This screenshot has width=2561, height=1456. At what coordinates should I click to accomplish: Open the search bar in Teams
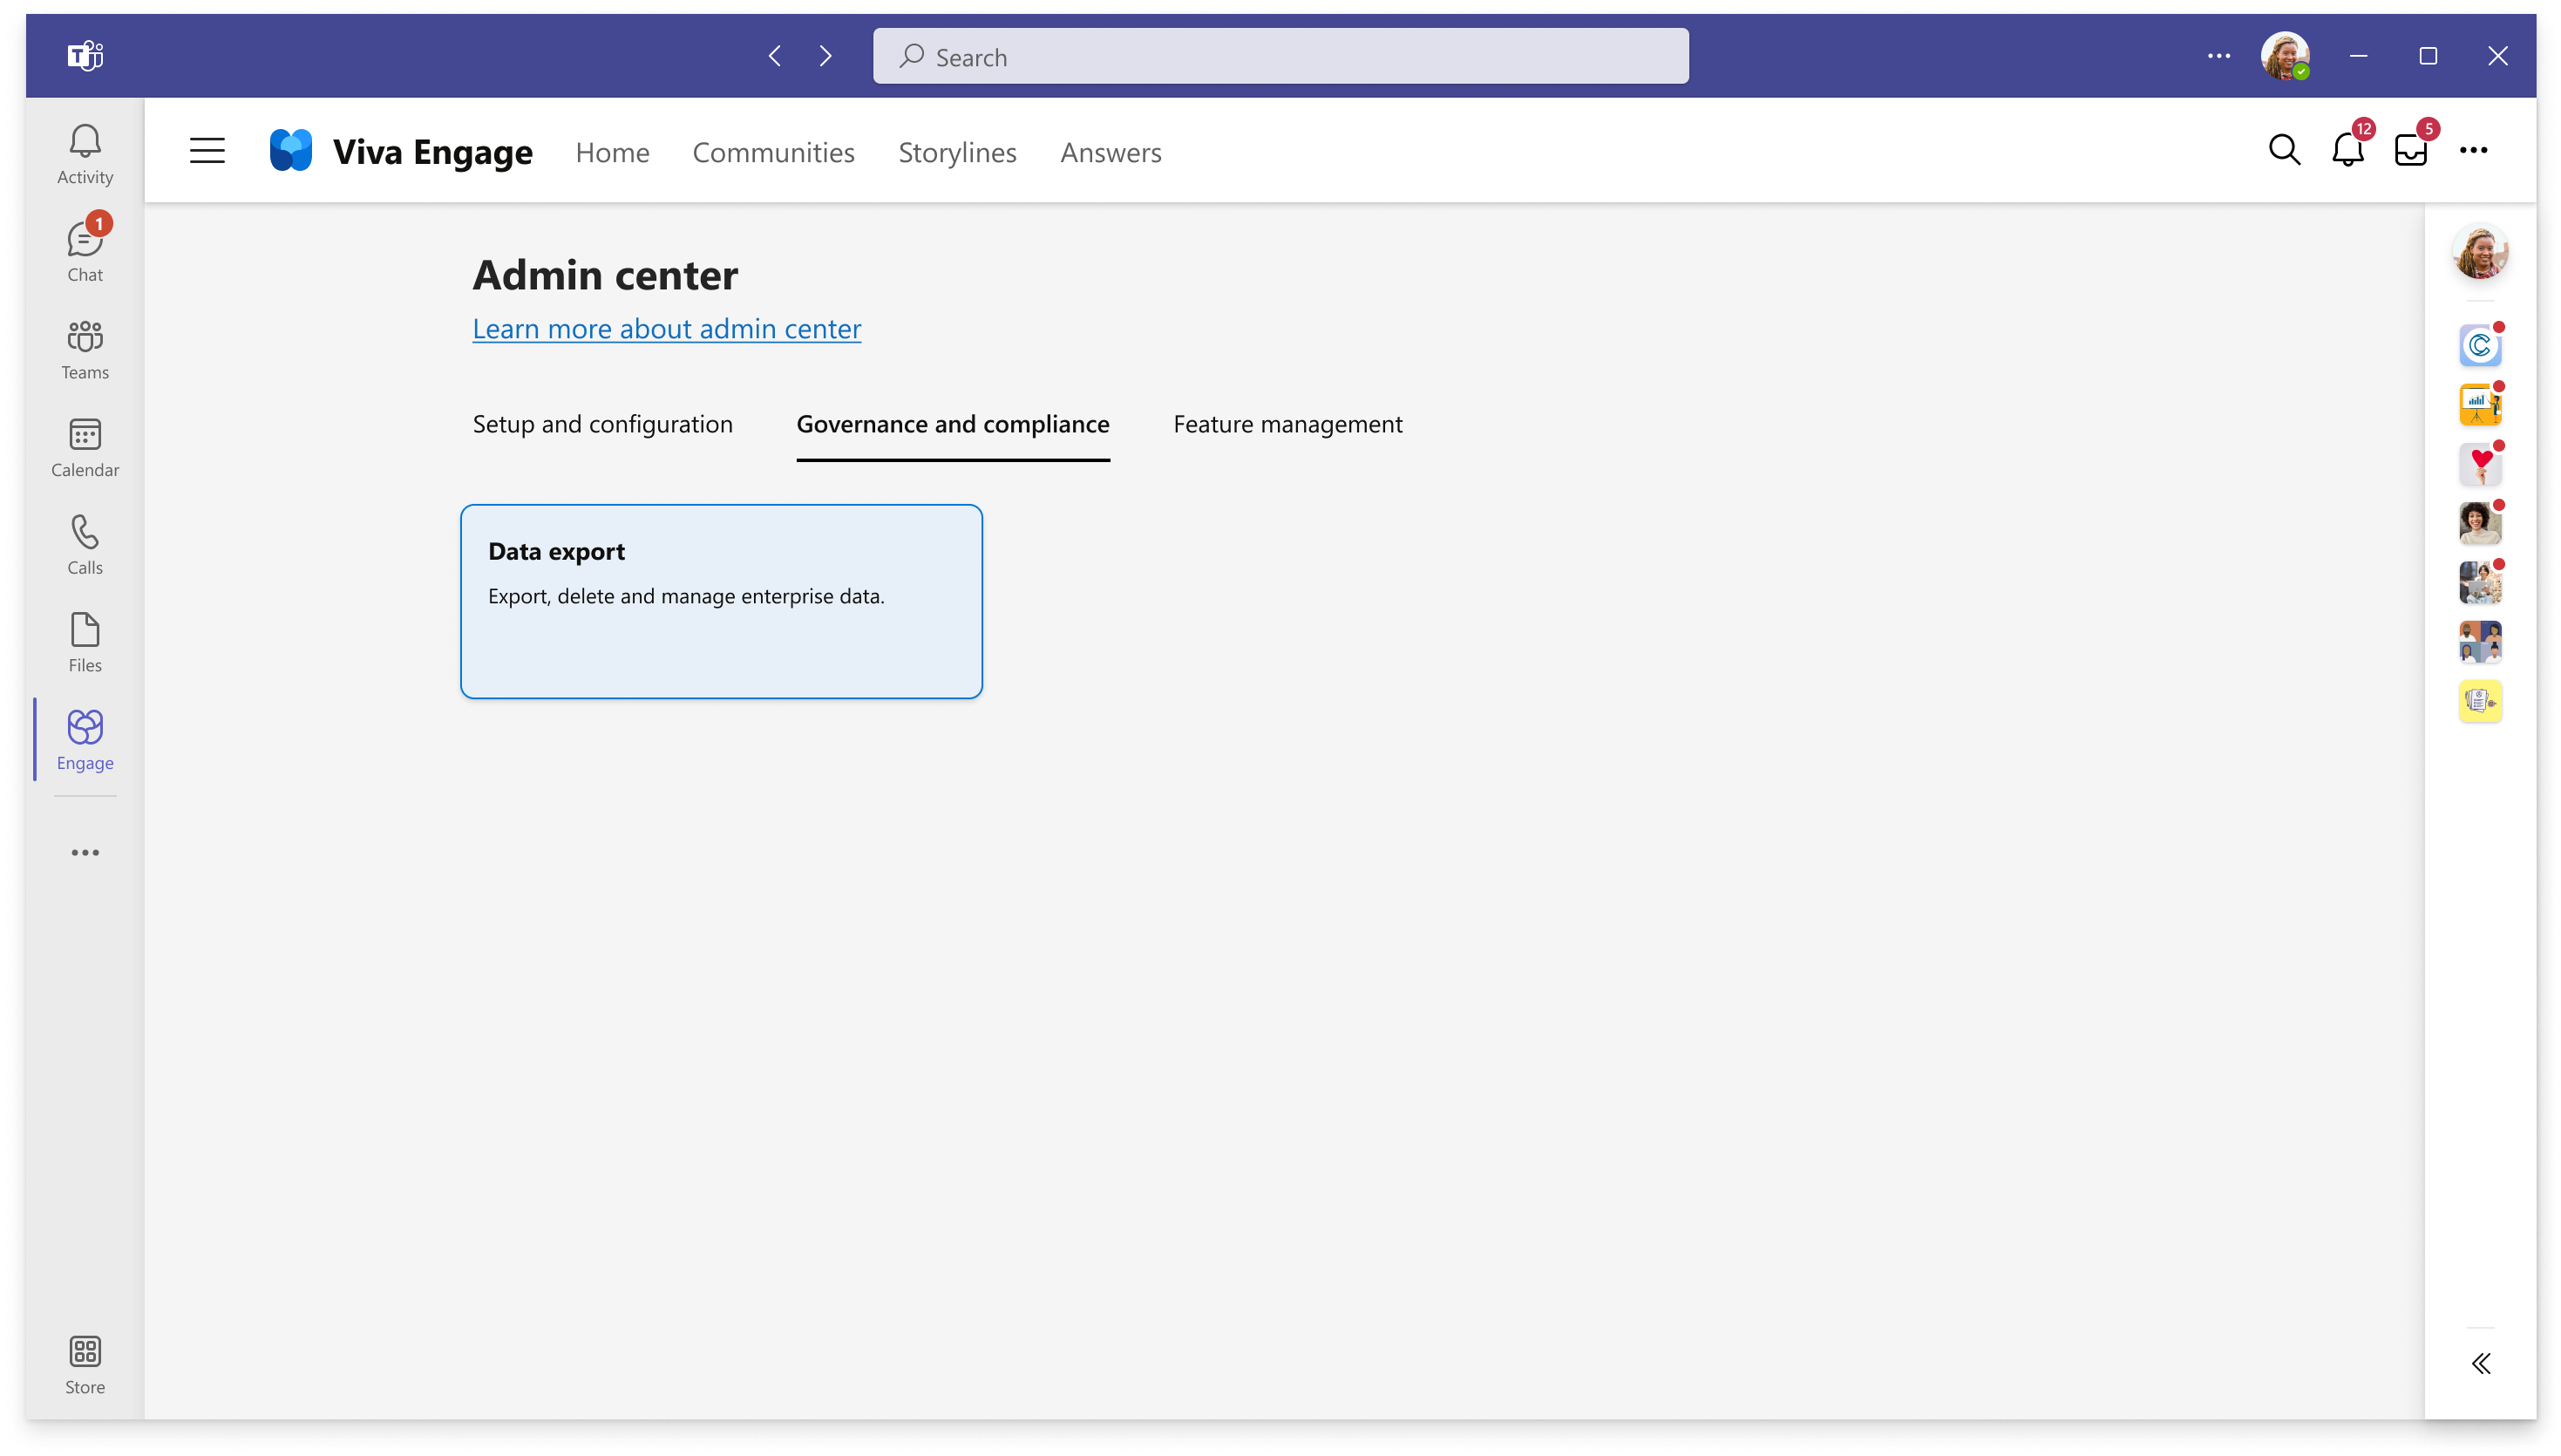(x=1280, y=57)
